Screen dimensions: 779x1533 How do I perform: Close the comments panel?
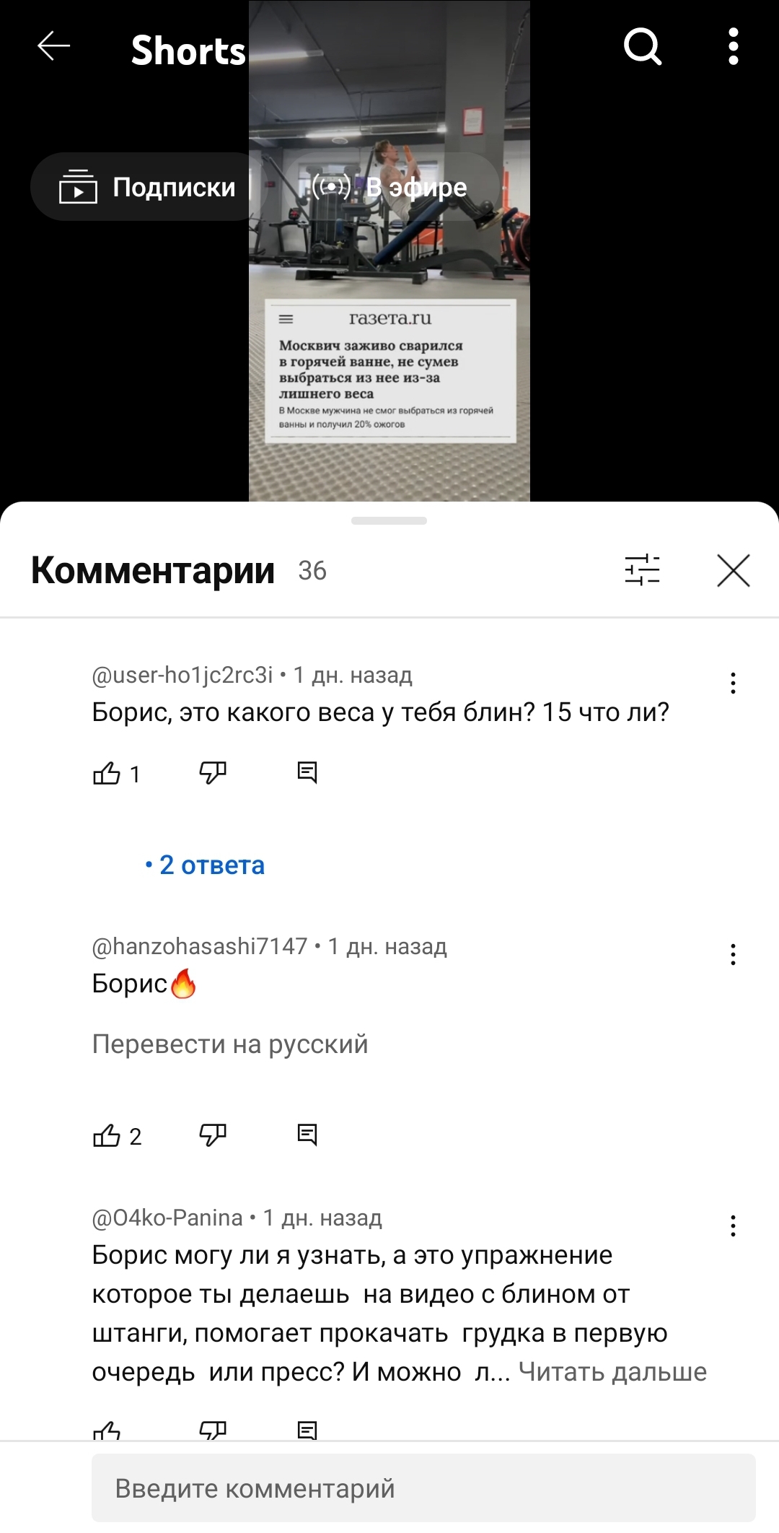(x=734, y=570)
